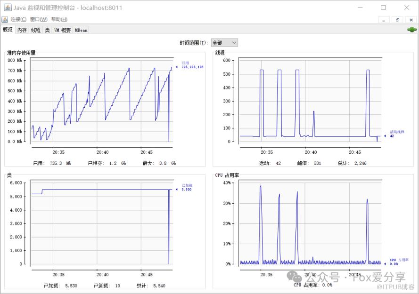Click the 已加载 5,530 label below the class chart

coord(60,286)
